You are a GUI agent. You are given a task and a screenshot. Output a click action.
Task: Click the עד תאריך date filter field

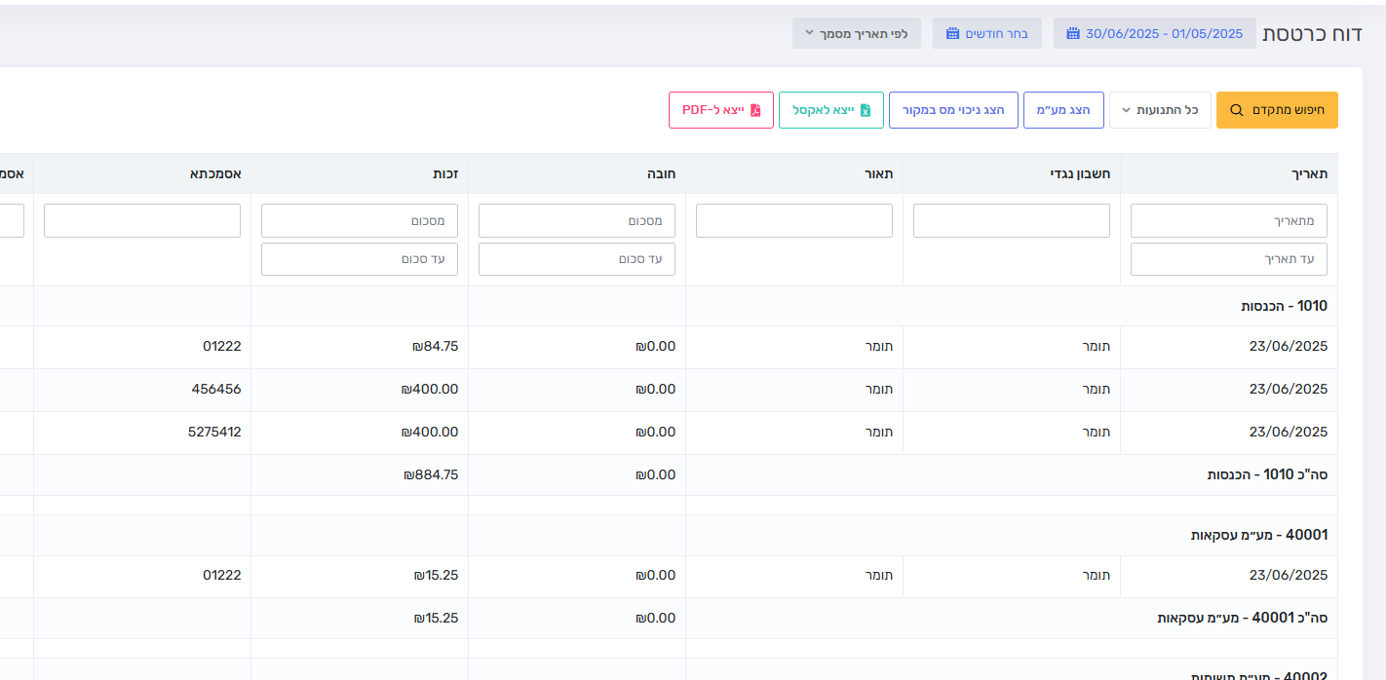(x=1229, y=259)
